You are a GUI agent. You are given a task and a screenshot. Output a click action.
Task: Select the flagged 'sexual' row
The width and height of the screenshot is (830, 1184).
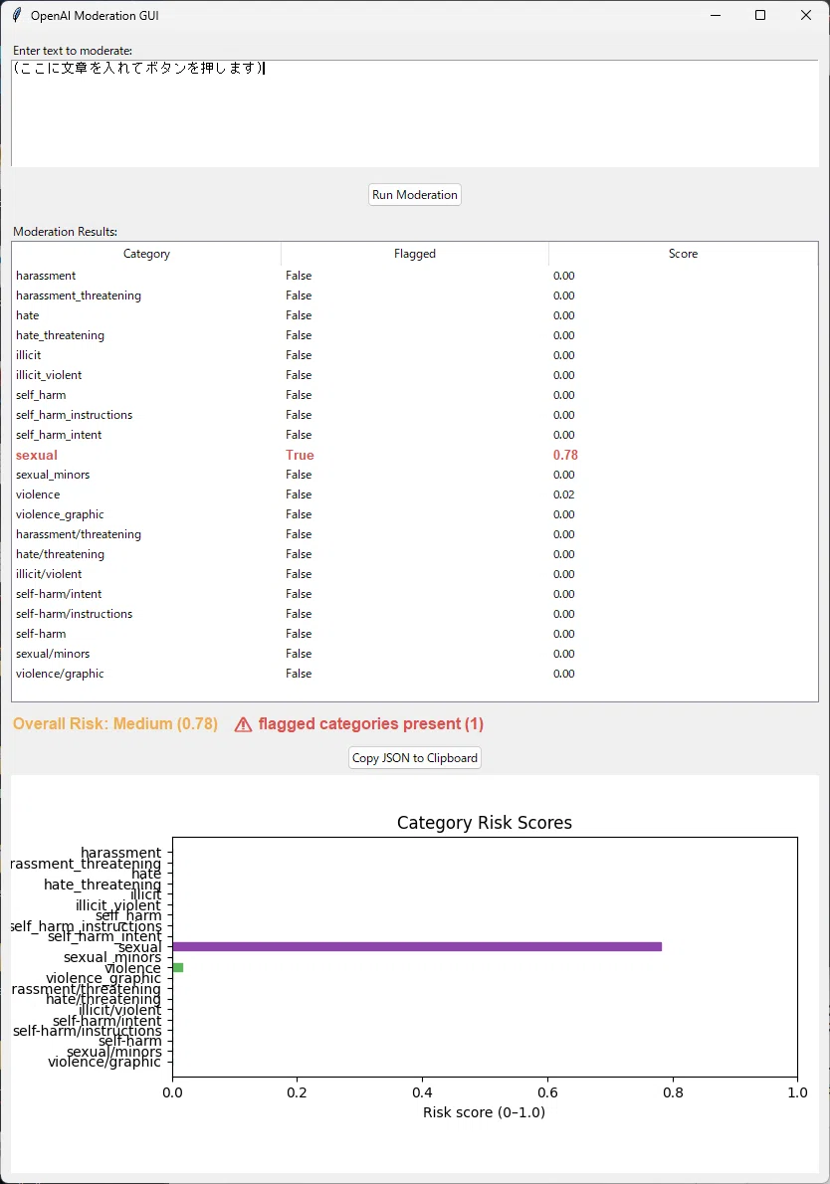coord(415,455)
